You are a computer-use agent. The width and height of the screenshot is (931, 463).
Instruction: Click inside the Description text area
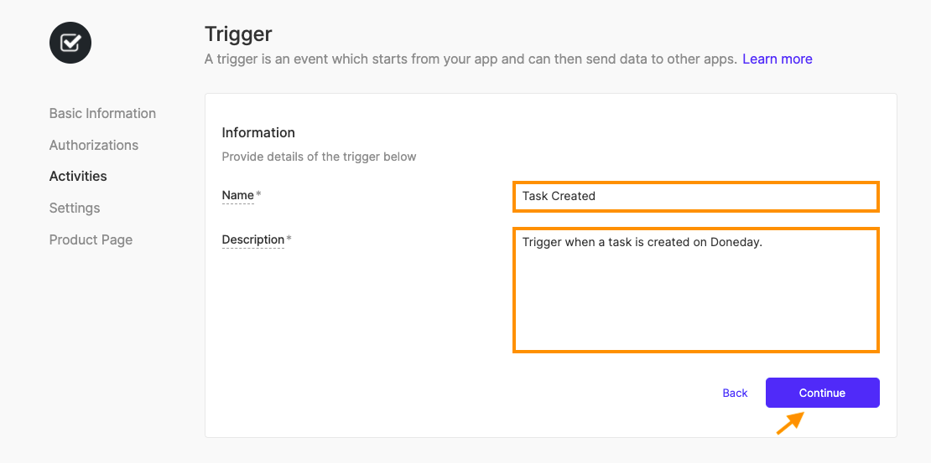[x=696, y=290]
